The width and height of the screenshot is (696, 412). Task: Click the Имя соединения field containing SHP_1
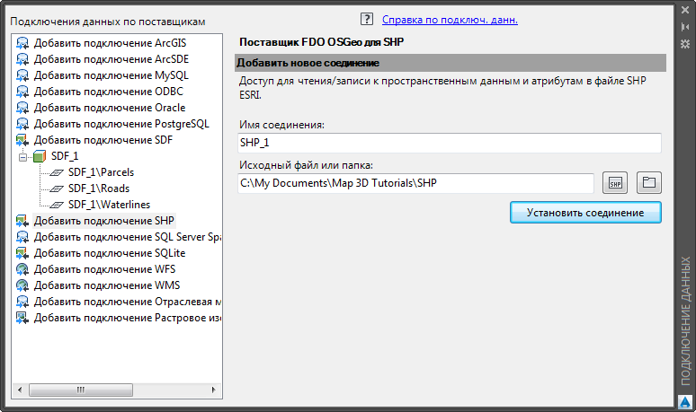(450, 144)
